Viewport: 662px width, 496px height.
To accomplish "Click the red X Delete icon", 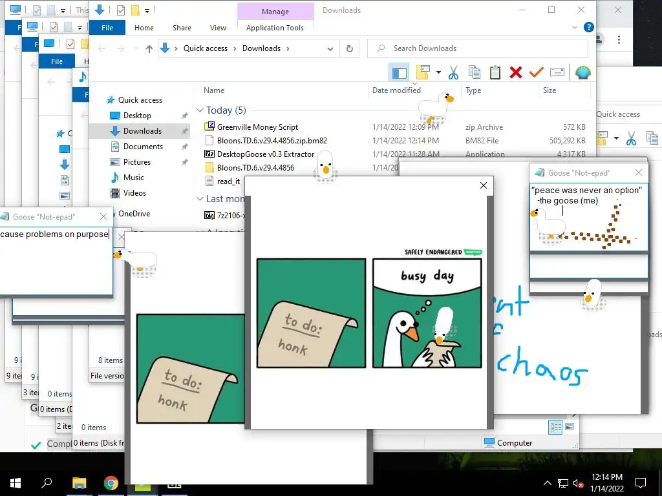I will tap(515, 72).
